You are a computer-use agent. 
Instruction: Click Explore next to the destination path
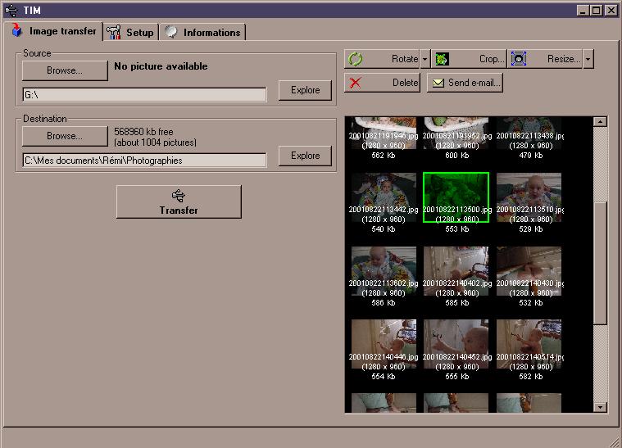tap(305, 156)
